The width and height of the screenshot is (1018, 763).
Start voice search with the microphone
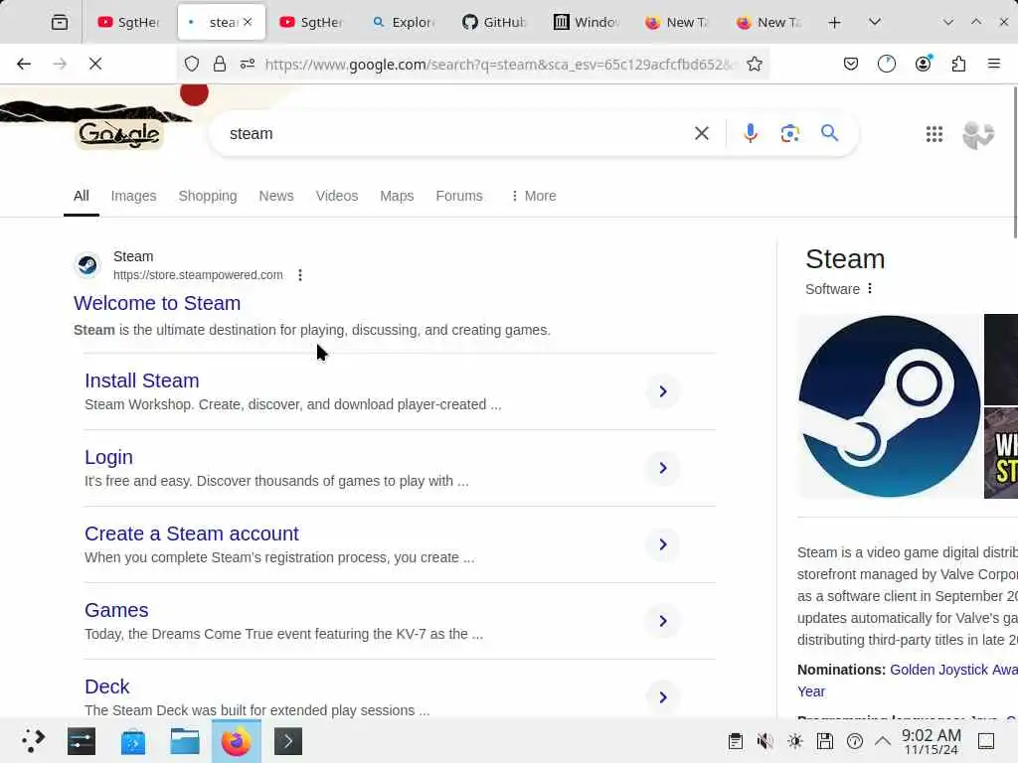pos(750,133)
